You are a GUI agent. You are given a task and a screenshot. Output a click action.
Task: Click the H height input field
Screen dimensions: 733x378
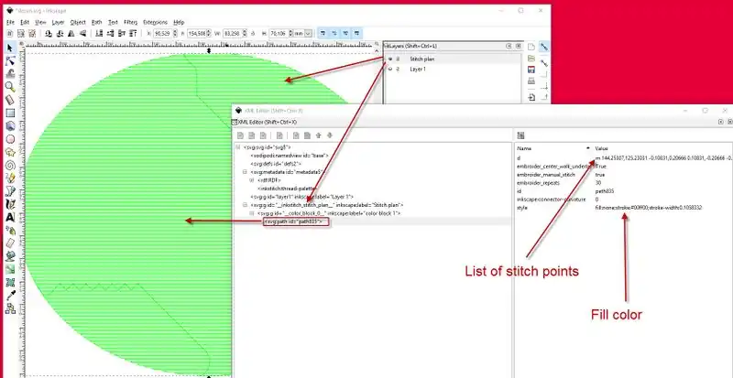[278, 33]
